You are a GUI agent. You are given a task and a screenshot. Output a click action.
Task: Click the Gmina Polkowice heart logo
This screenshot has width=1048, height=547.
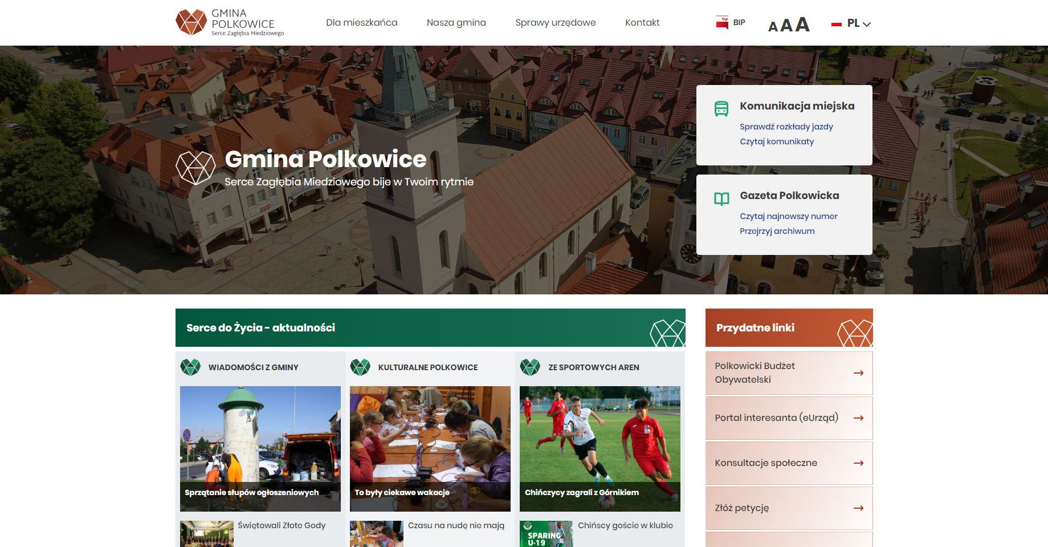click(x=190, y=23)
